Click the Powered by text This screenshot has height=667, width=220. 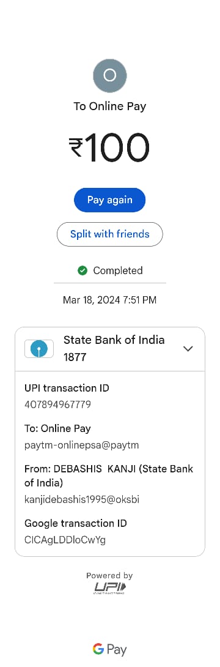coord(109,576)
